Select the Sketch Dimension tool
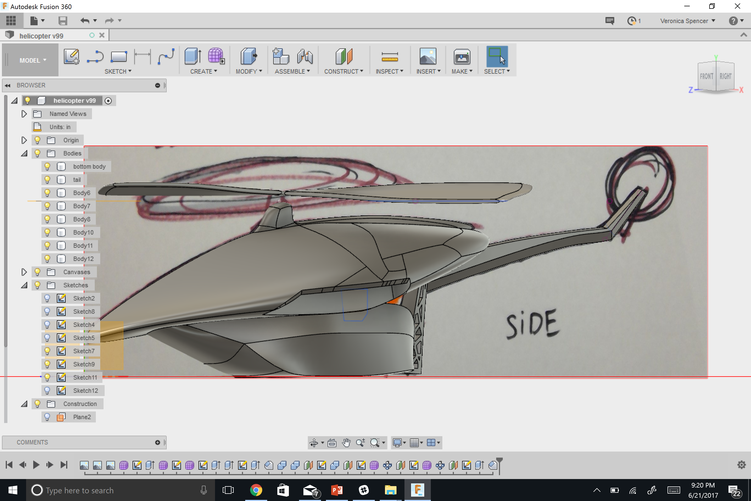Image resolution: width=751 pixels, height=501 pixels. pyautogui.click(x=142, y=57)
